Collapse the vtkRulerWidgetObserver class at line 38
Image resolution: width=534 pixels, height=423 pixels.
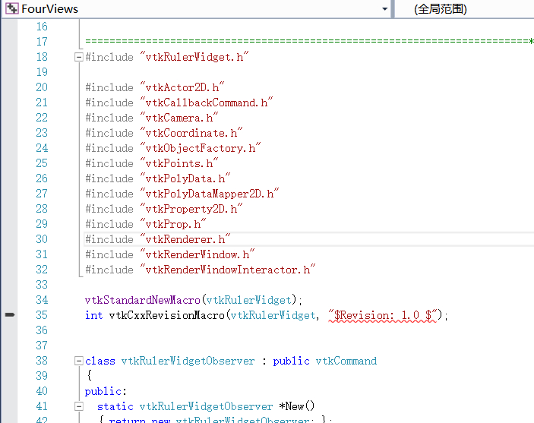click(x=79, y=361)
